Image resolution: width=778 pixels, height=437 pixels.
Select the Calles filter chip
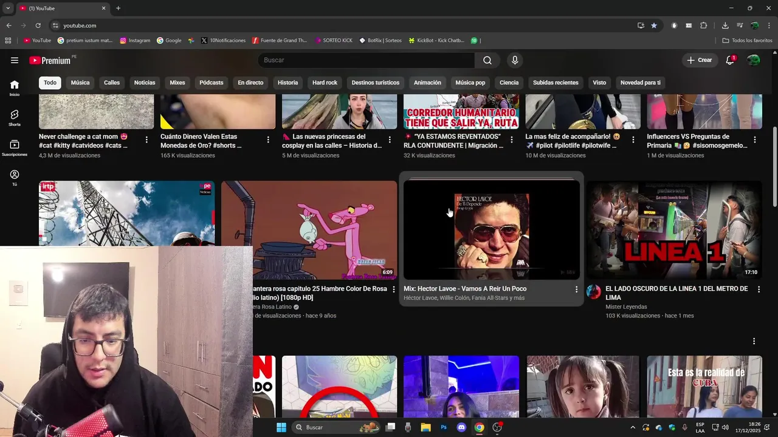(x=112, y=83)
